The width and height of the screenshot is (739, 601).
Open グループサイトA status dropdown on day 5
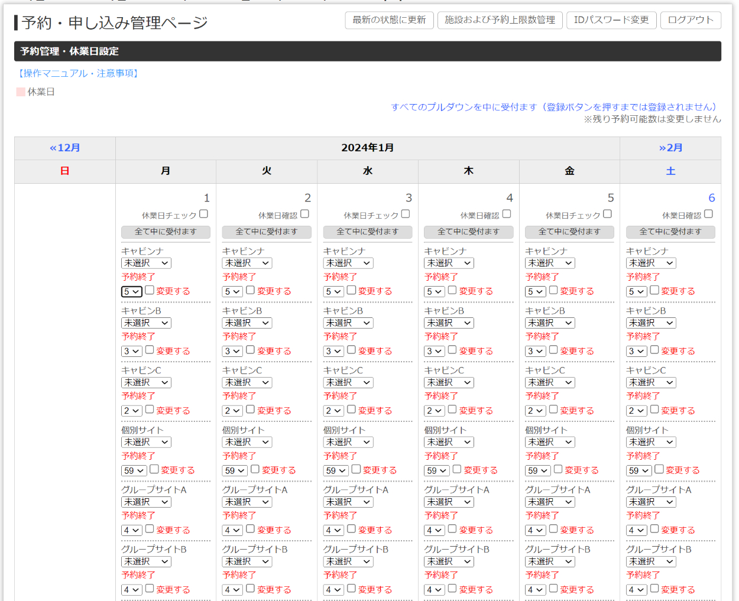click(550, 502)
